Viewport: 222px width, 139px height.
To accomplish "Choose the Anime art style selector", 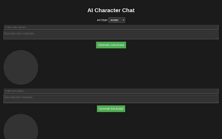I will coord(117,20).
